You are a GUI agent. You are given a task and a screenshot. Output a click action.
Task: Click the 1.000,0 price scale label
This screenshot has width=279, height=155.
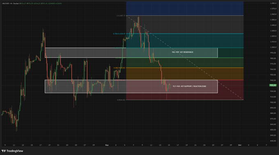click(273, 47)
